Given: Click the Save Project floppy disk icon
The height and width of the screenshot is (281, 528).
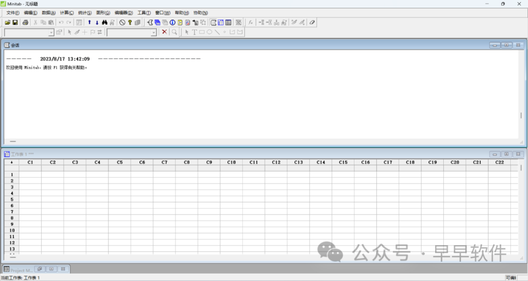Looking at the screenshot, I should pyautogui.click(x=15, y=22).
